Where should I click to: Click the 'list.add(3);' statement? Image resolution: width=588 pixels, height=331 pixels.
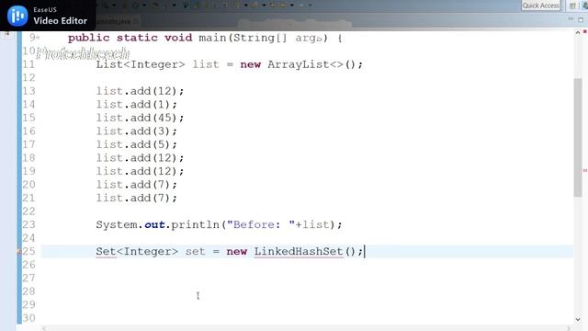click(x=137, y=131)
